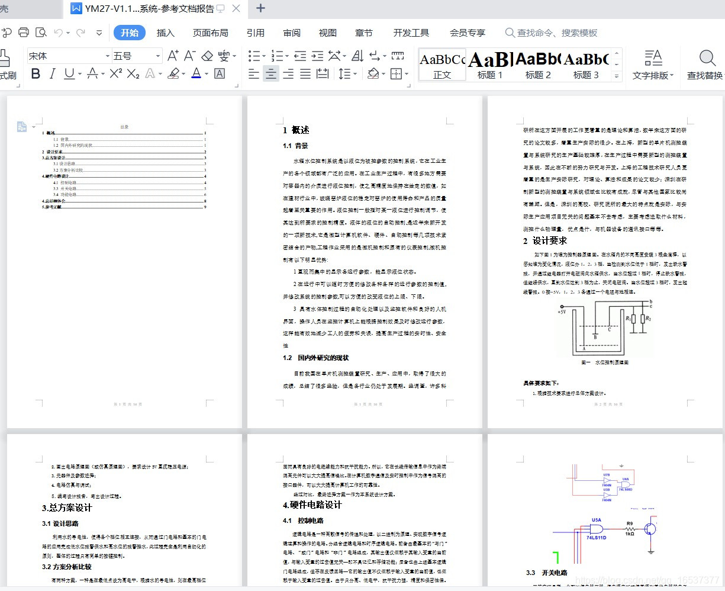
Task: Click the Format Painter brush
Action: tap(4, 58)
